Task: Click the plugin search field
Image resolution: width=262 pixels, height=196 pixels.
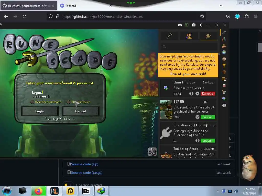Action: [189, 47]
